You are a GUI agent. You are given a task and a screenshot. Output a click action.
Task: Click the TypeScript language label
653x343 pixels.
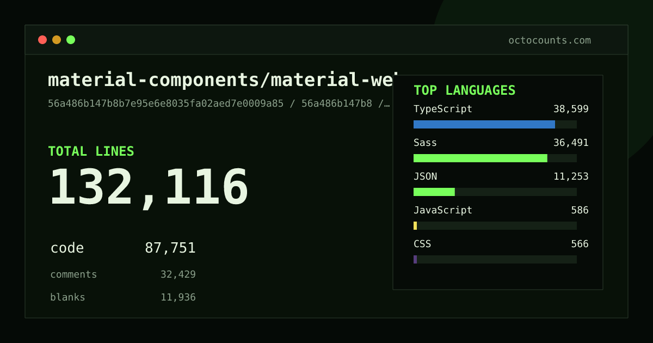(x=443, y=109)
